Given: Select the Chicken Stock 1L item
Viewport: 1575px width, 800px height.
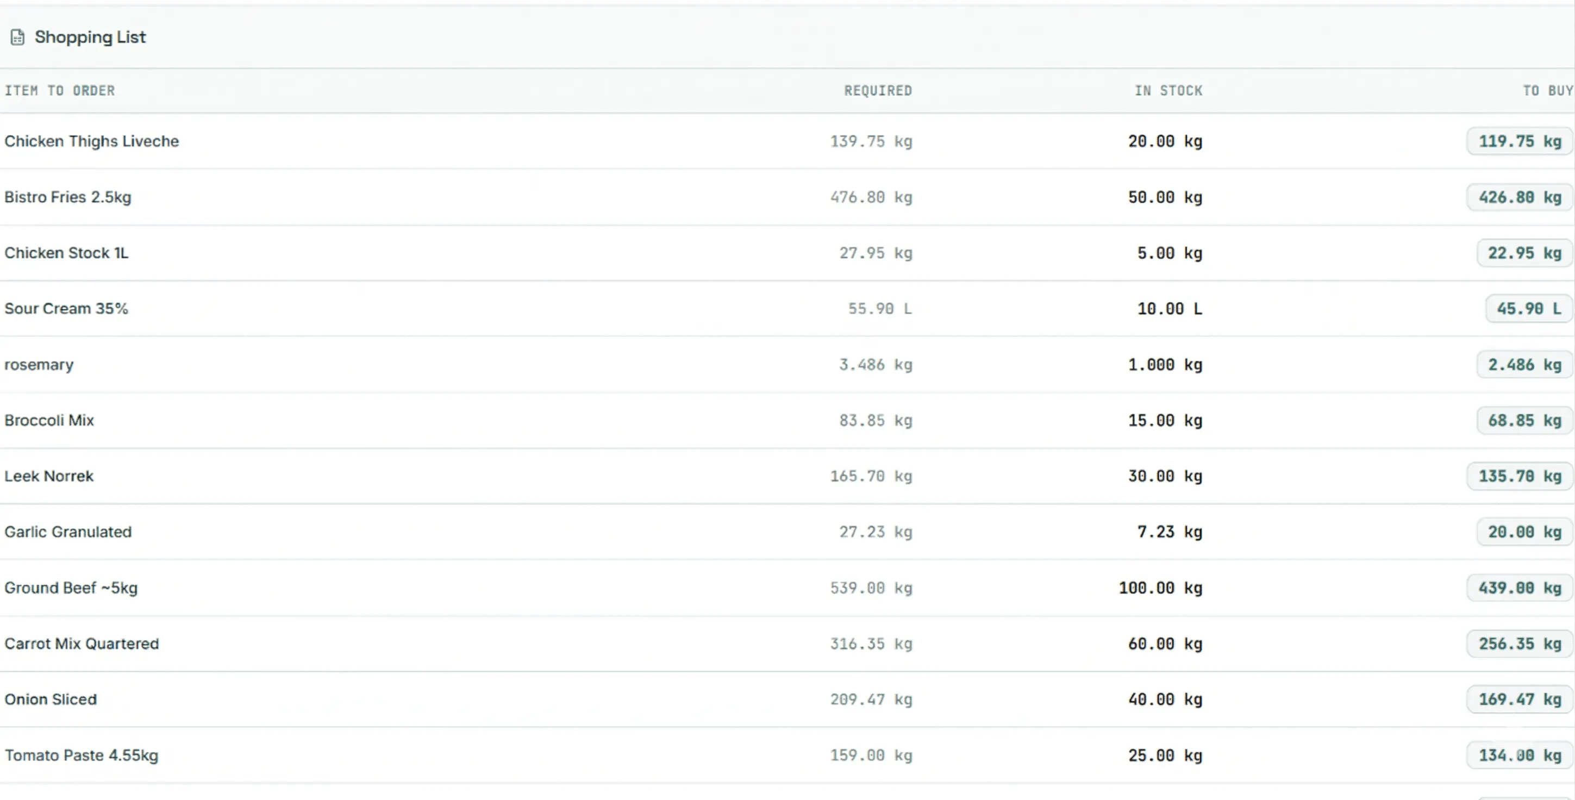Looking at the screenshot, I should tap(67, 253).
